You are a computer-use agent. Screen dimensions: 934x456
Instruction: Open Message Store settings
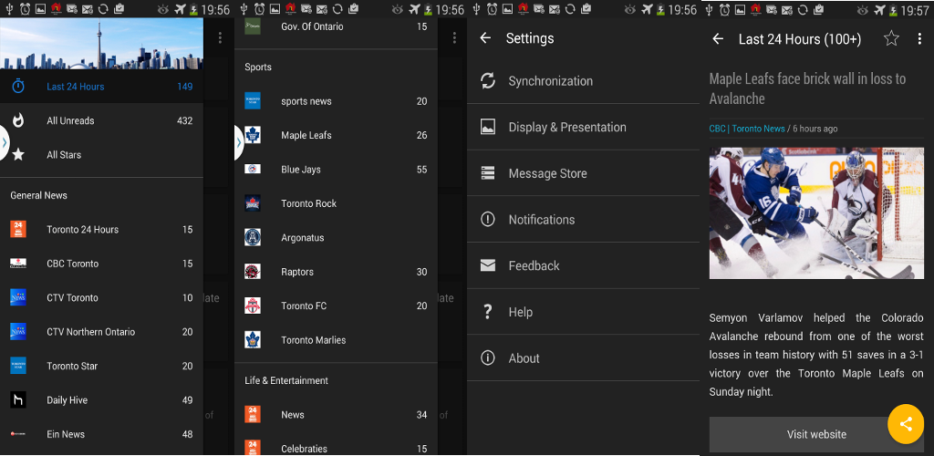tap(583, 173)
